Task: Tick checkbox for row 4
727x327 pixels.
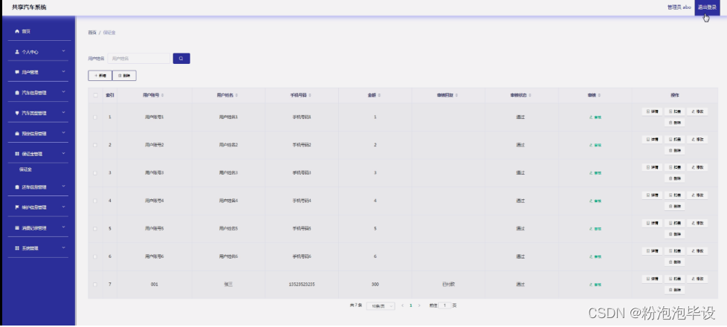Action: pos(95,201)
